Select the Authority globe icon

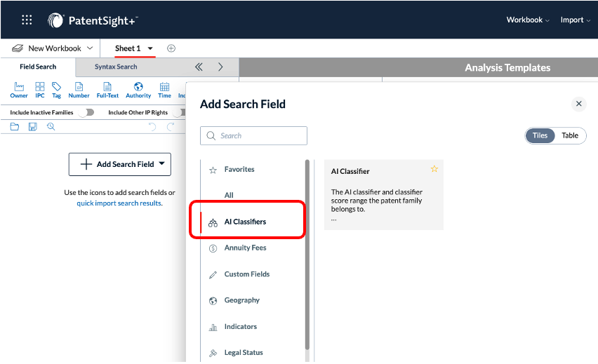(138, 90)
